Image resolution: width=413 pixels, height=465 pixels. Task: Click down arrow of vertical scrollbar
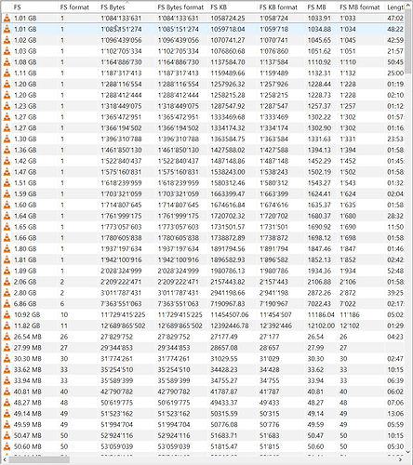pos(408,452)
